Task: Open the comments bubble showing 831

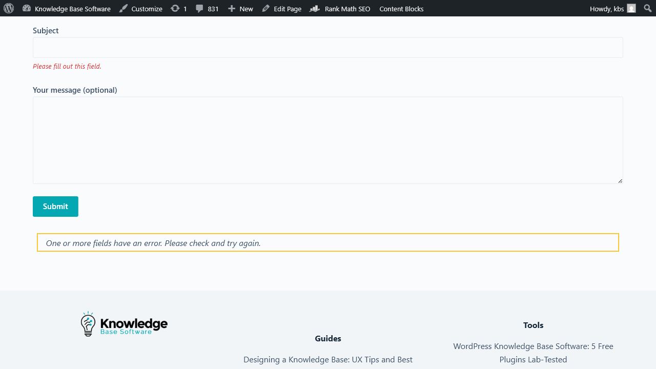Action: tap(207, 8)
